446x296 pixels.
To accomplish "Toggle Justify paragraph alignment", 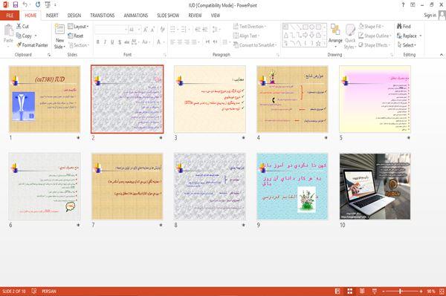I will [194, 42].
